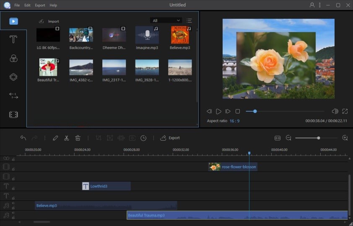Open the three-dot more options menu
This screenshot has height=226, width=353.
pos(320,5)
